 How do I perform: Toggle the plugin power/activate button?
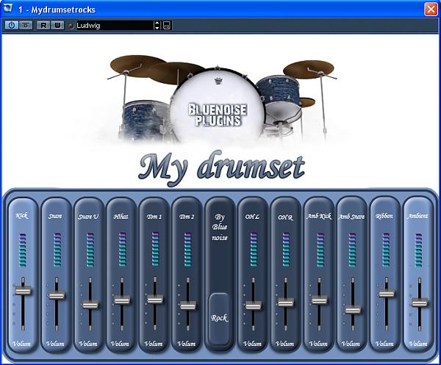coord(11,26)
